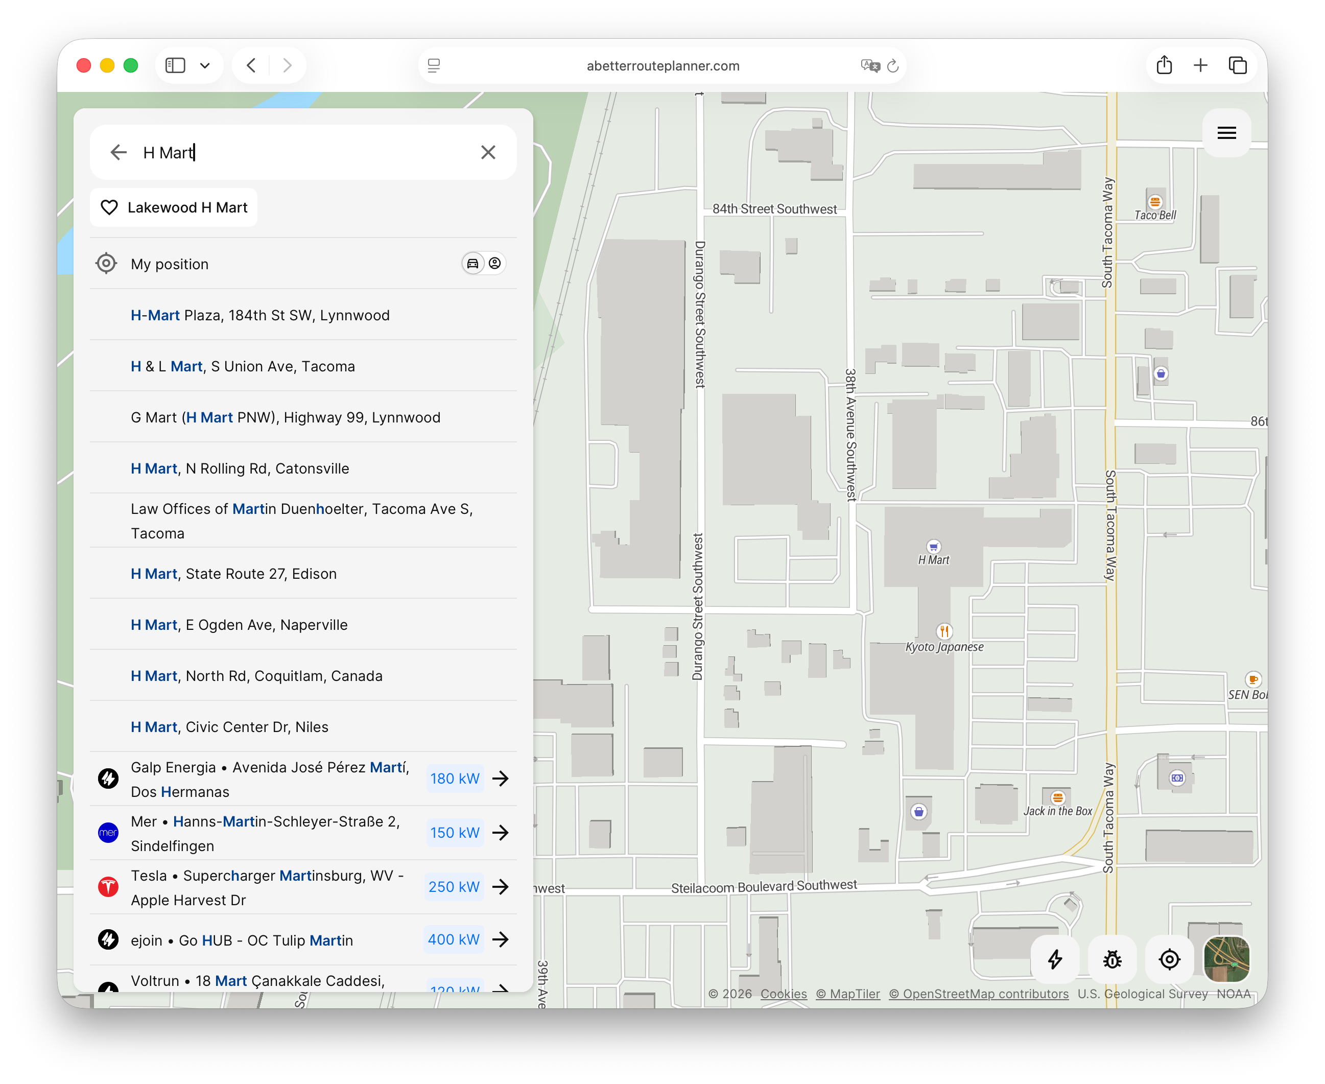The width and height of the screenshot is (1325, 1084).
Task: Switch to satellite map thumbnail
Action: pyautogui.click(x=1226, y=959)
